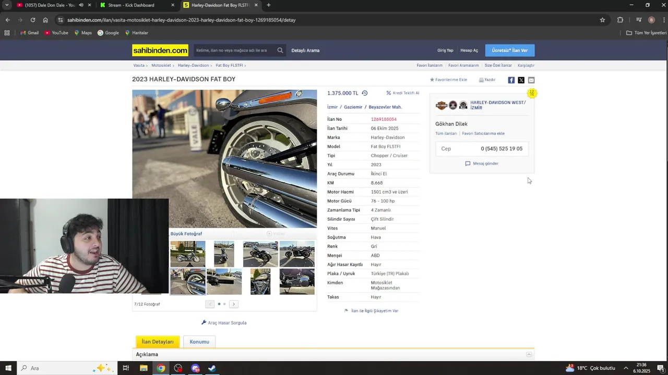Click listing number 1269185054
Image resolution: width=668 pixels, height=375 pixels.
click(384, 119)
